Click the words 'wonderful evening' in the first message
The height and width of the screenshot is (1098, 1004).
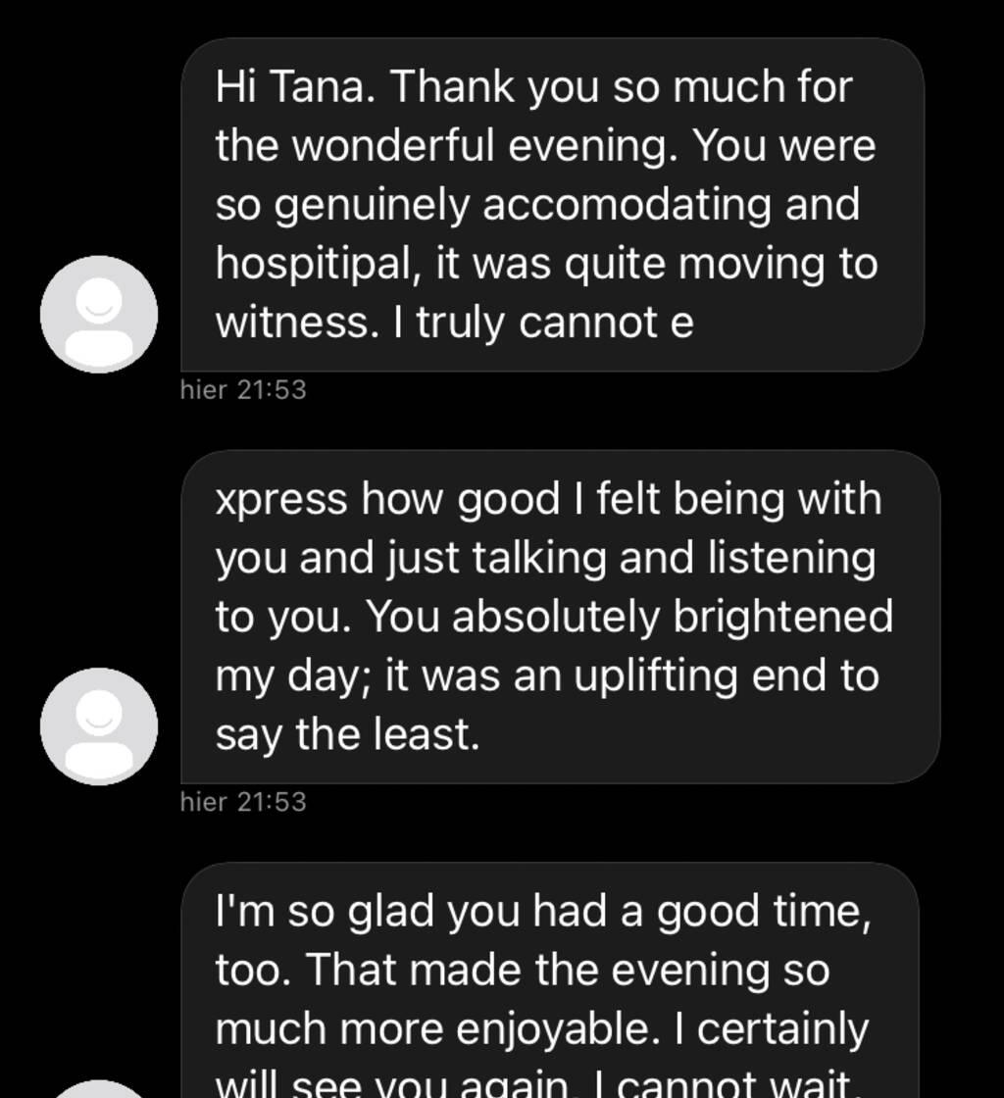(484, 146)
